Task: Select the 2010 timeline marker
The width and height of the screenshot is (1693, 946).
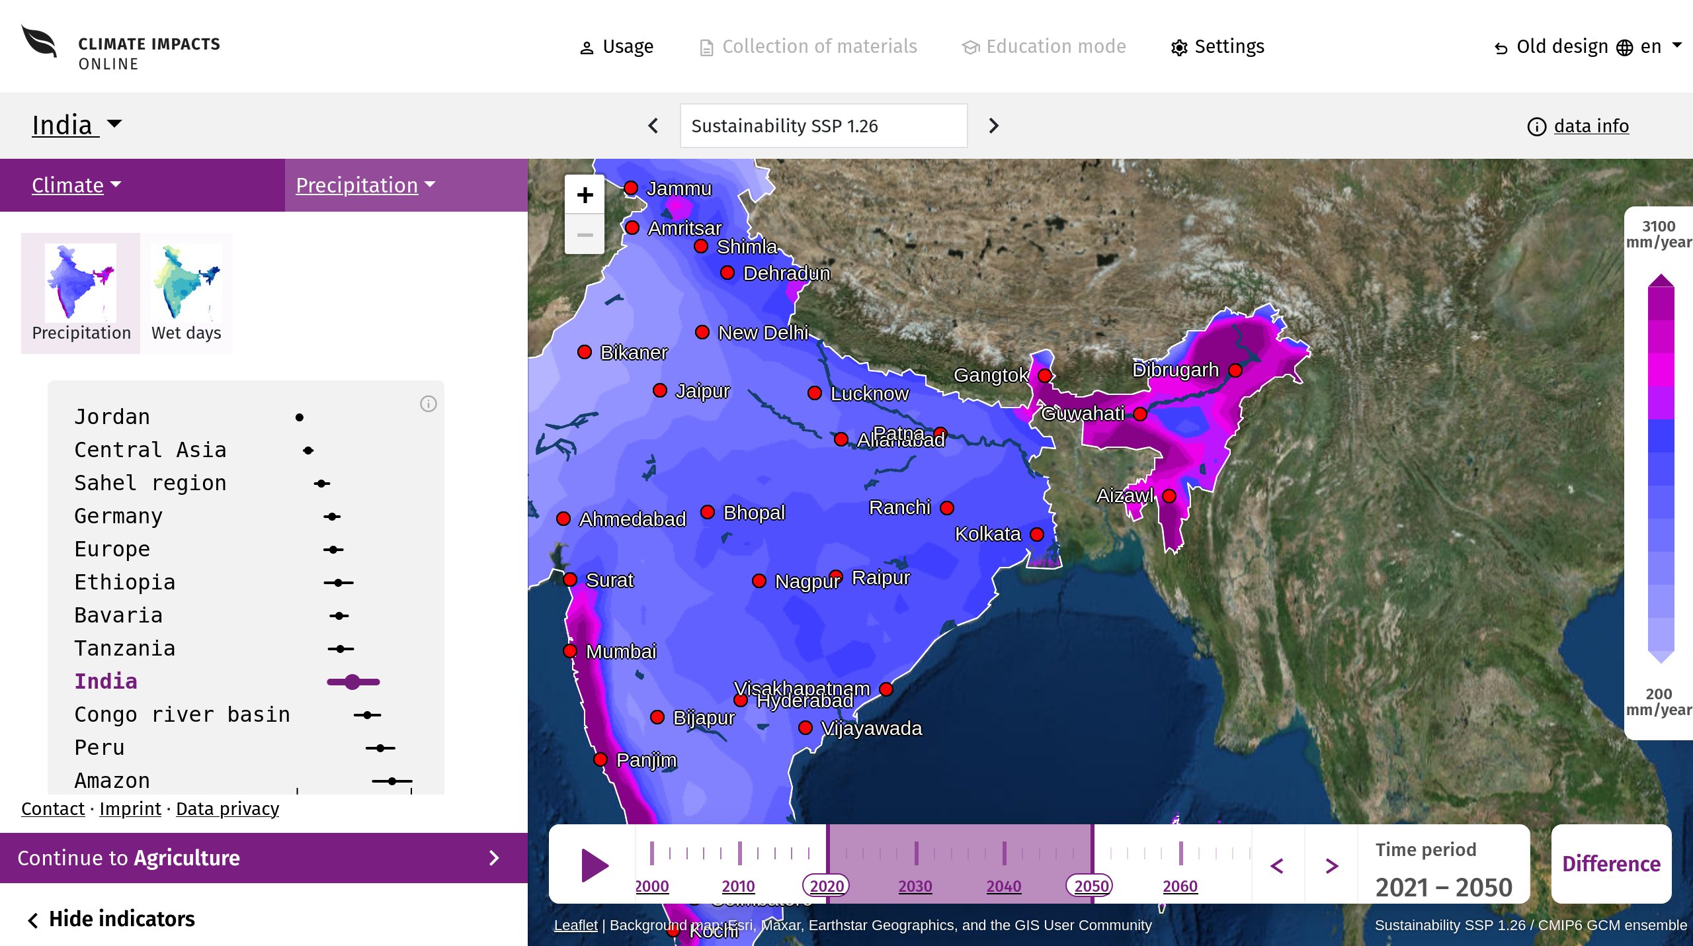Action: (738, 885)
